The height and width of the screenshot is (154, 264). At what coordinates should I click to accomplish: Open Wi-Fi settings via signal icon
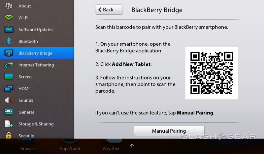point(9,18)
